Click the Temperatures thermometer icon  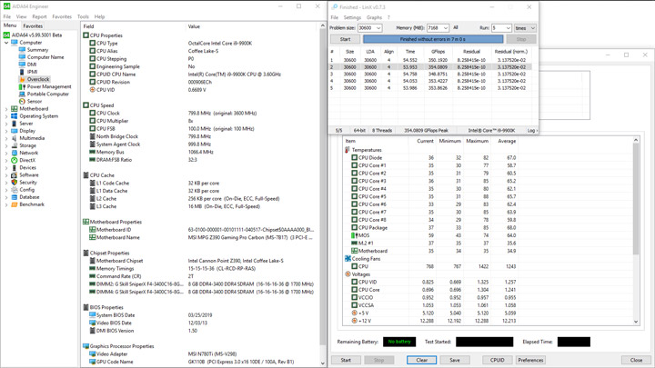pyautogui.click(x=348, y=150)
